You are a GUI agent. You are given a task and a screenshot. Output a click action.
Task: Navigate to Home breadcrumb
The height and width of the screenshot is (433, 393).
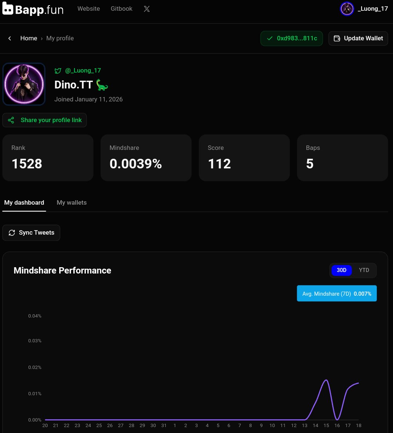[x=29, y=38]
